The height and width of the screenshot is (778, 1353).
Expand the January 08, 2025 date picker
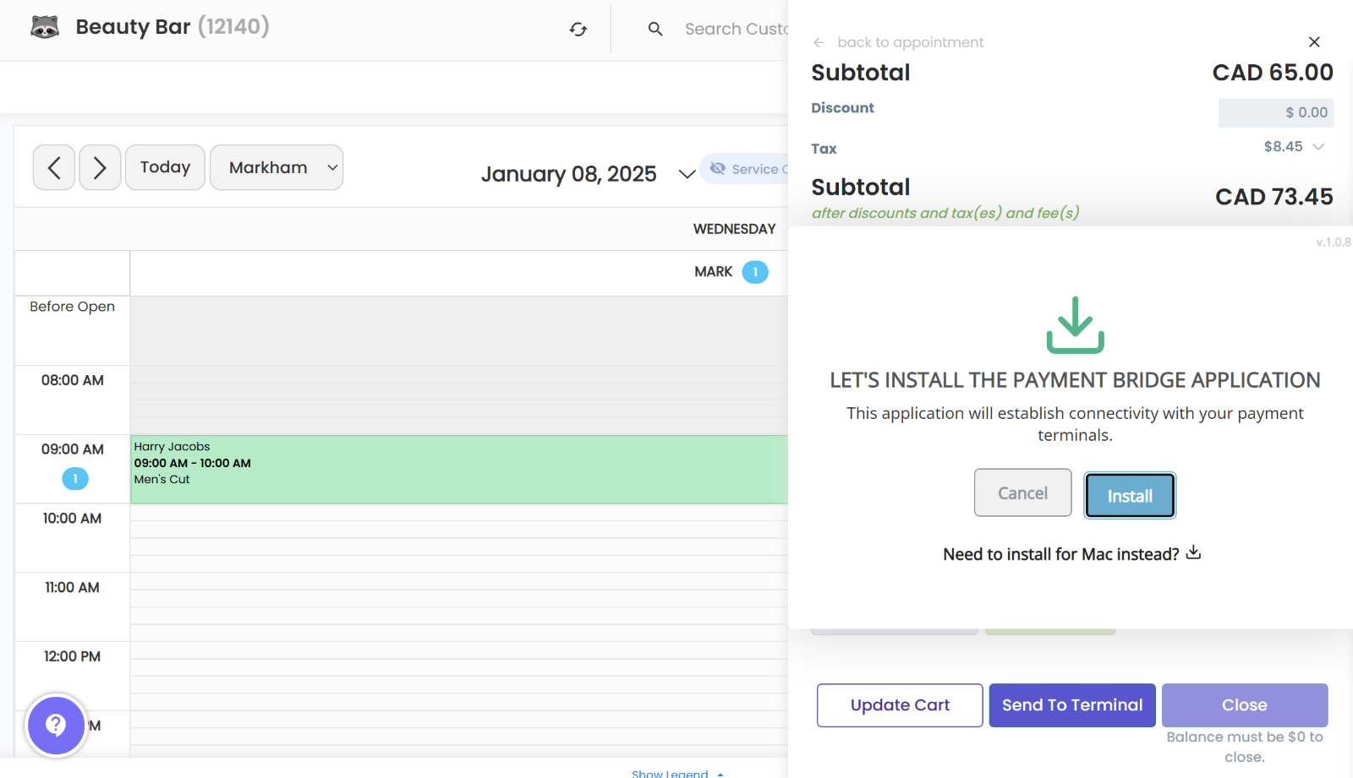click(x=687, y=174)
